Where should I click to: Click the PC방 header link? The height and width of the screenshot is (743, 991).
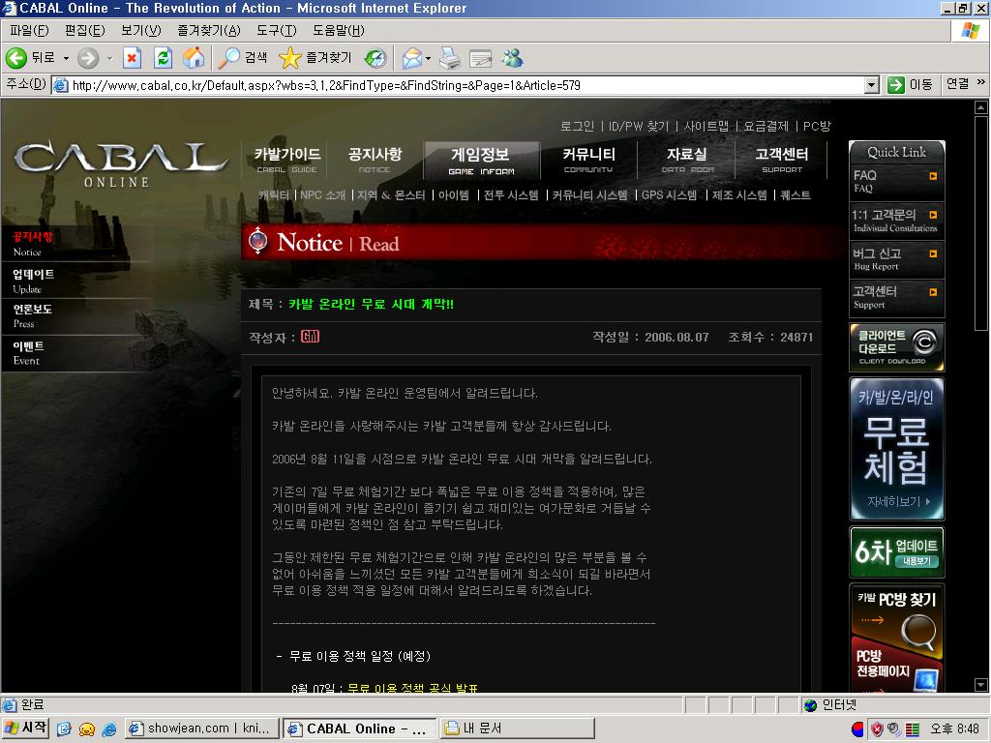point(817,127)
